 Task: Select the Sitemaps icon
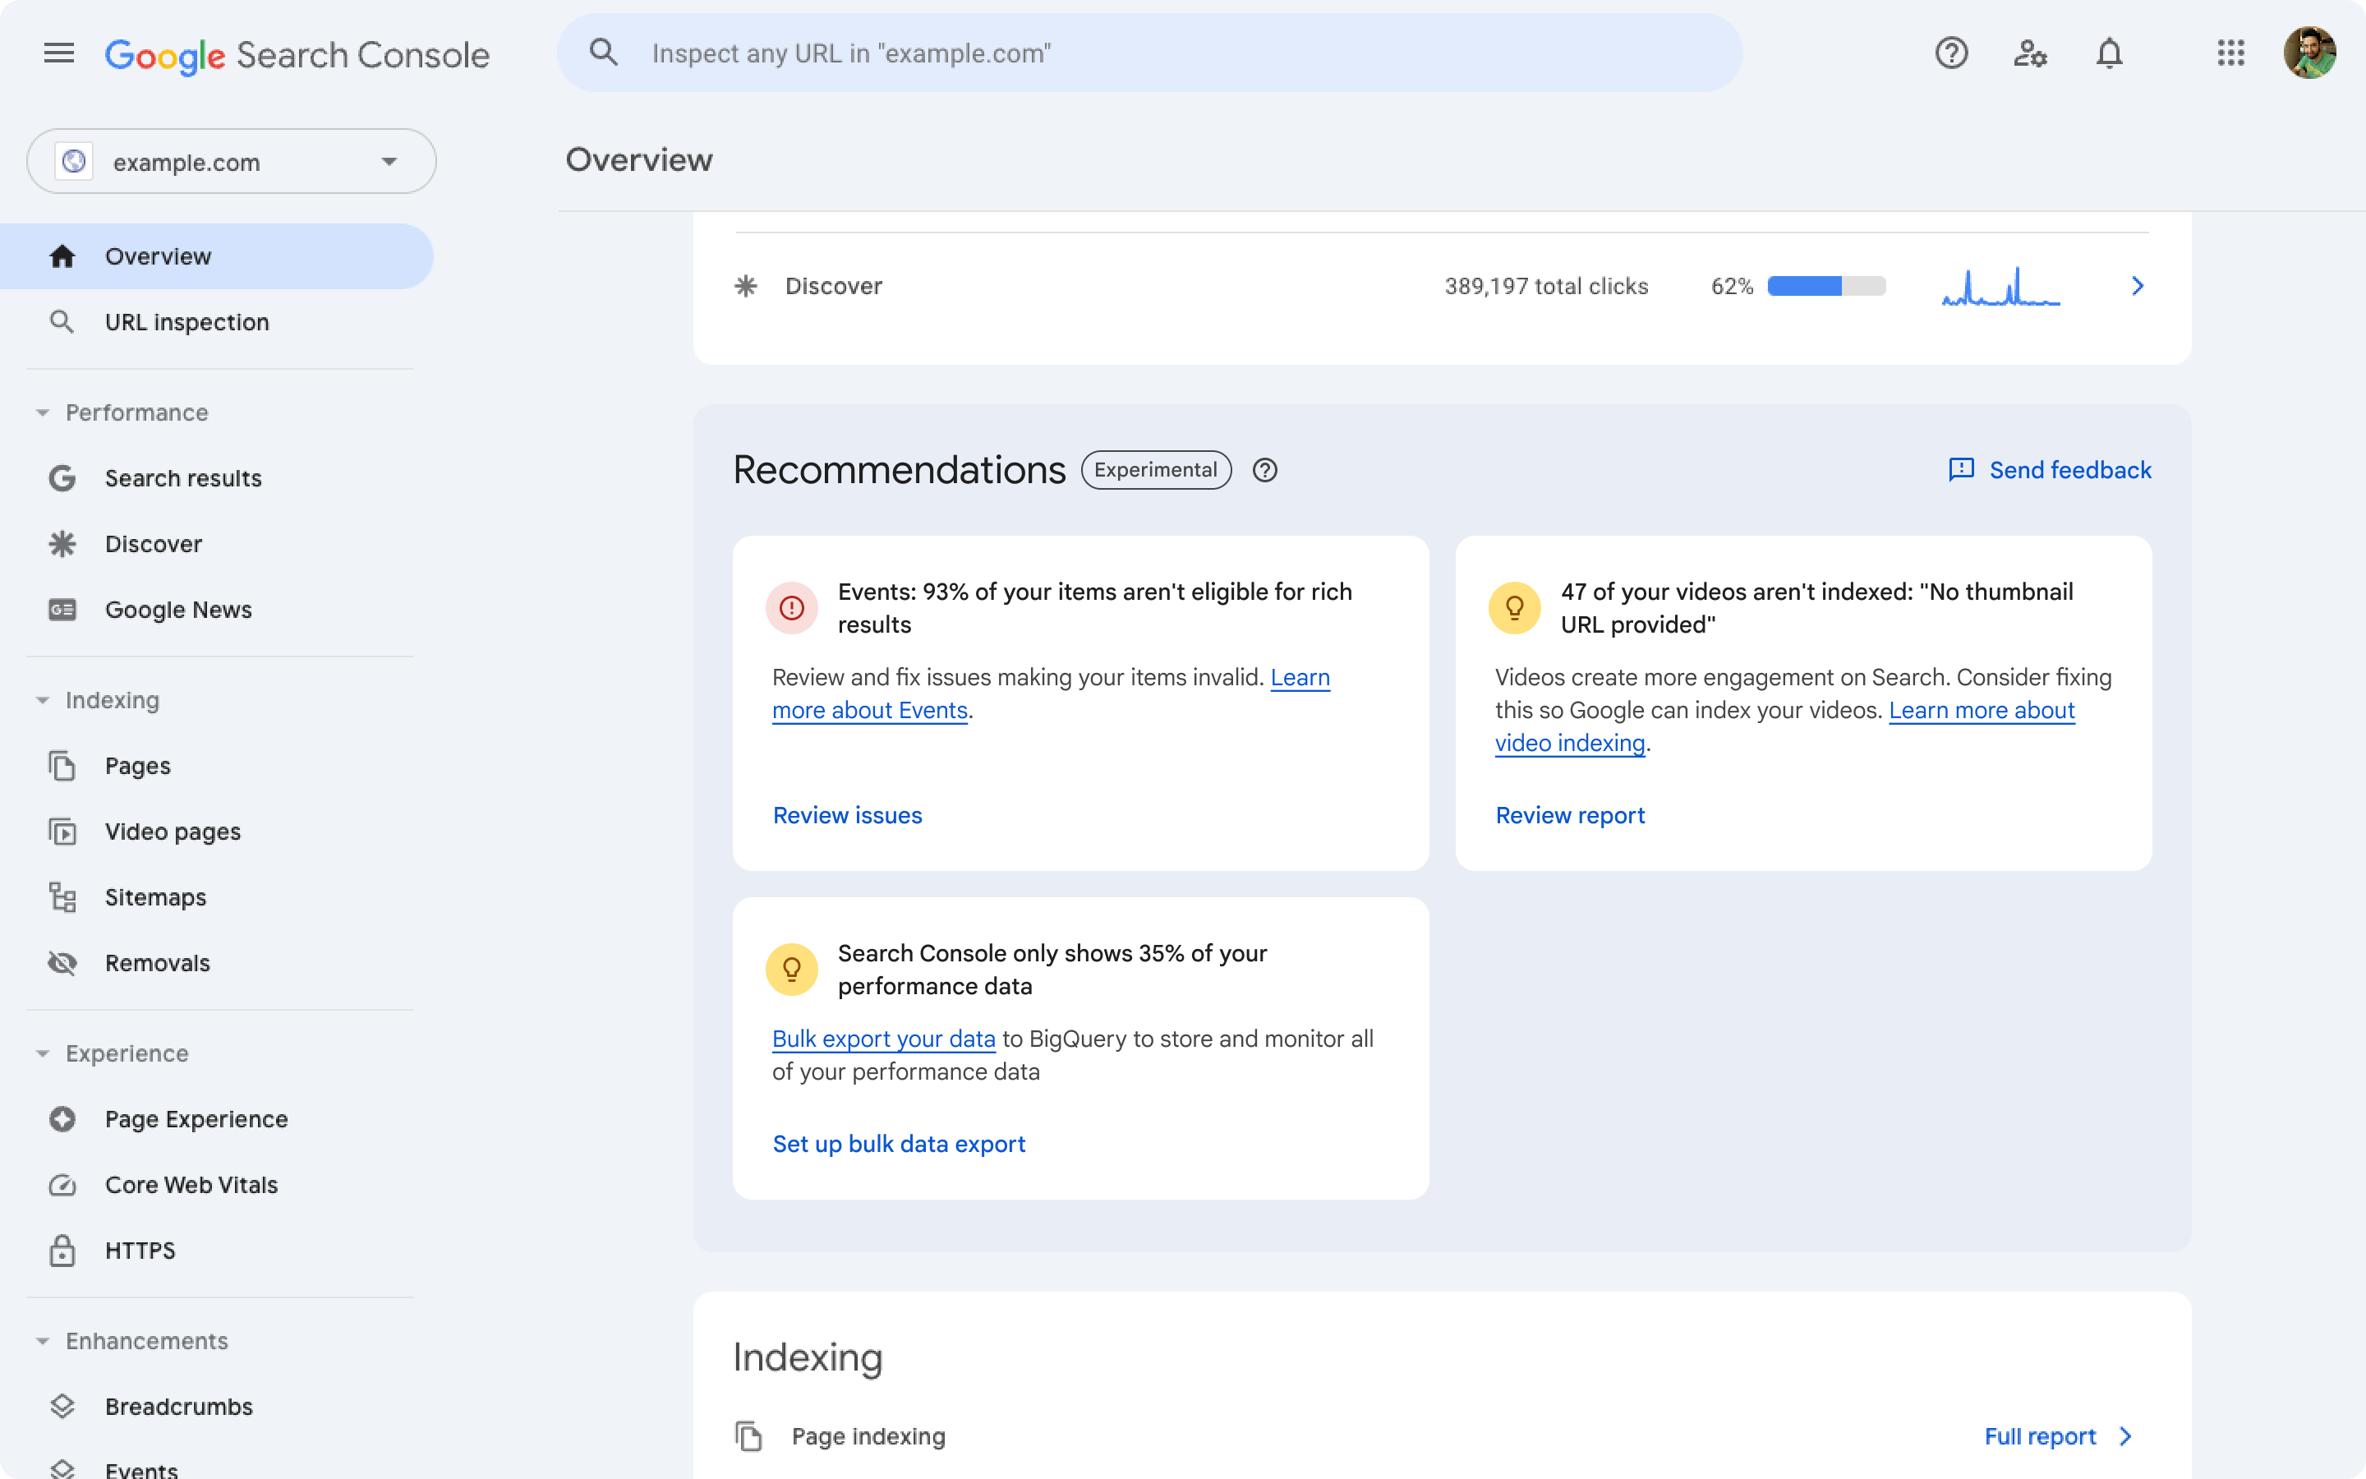[x=62, y=897]
